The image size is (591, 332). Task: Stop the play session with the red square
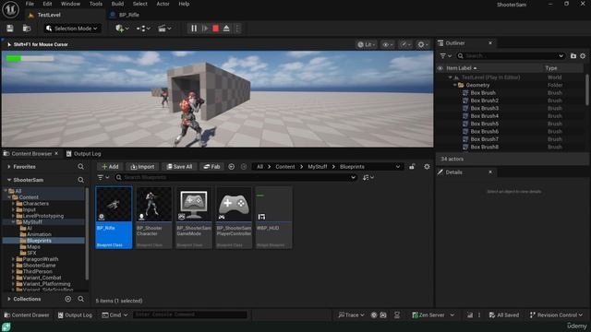coord(215,29)
